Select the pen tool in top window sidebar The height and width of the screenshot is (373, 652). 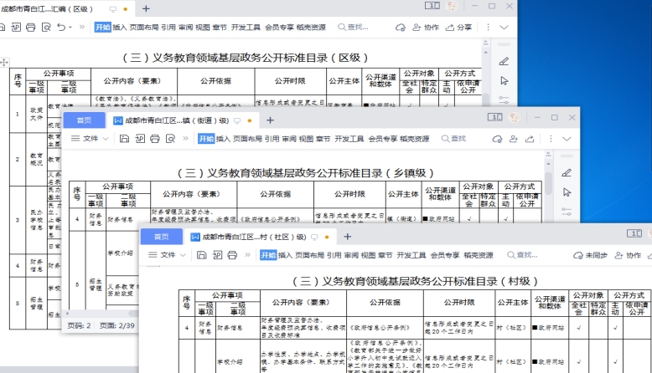pyautogui.click(x=504, y=61)
